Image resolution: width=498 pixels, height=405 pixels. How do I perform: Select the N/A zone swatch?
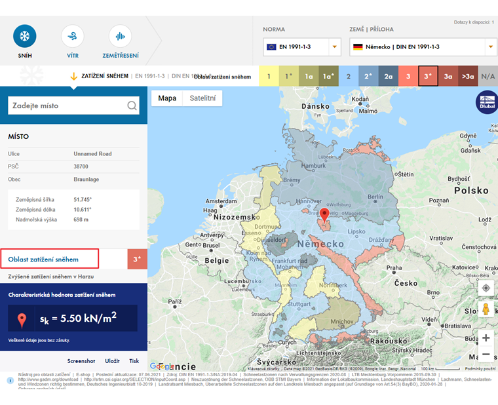tap(488, 76)
